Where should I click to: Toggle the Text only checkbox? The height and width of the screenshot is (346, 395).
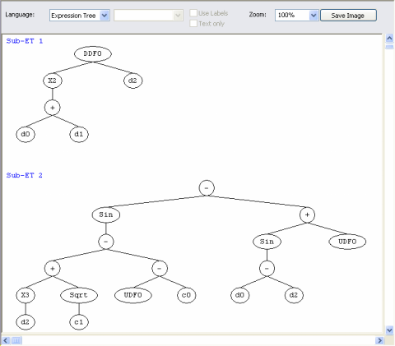coord(193,24)
